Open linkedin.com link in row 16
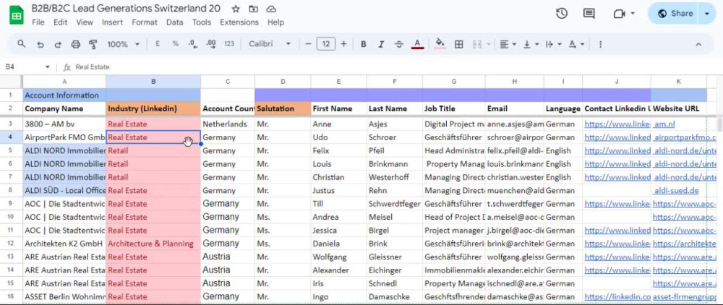The image size is (723, 305). coord(618,297)
